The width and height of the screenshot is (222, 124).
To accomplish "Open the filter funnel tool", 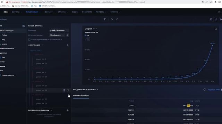I will click(x=105, y=19).
